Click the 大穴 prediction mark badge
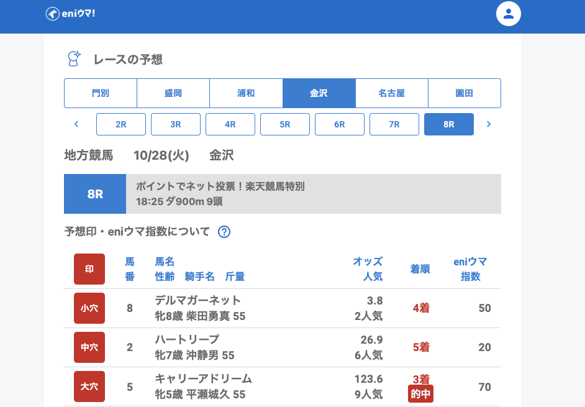 point(89,386)
